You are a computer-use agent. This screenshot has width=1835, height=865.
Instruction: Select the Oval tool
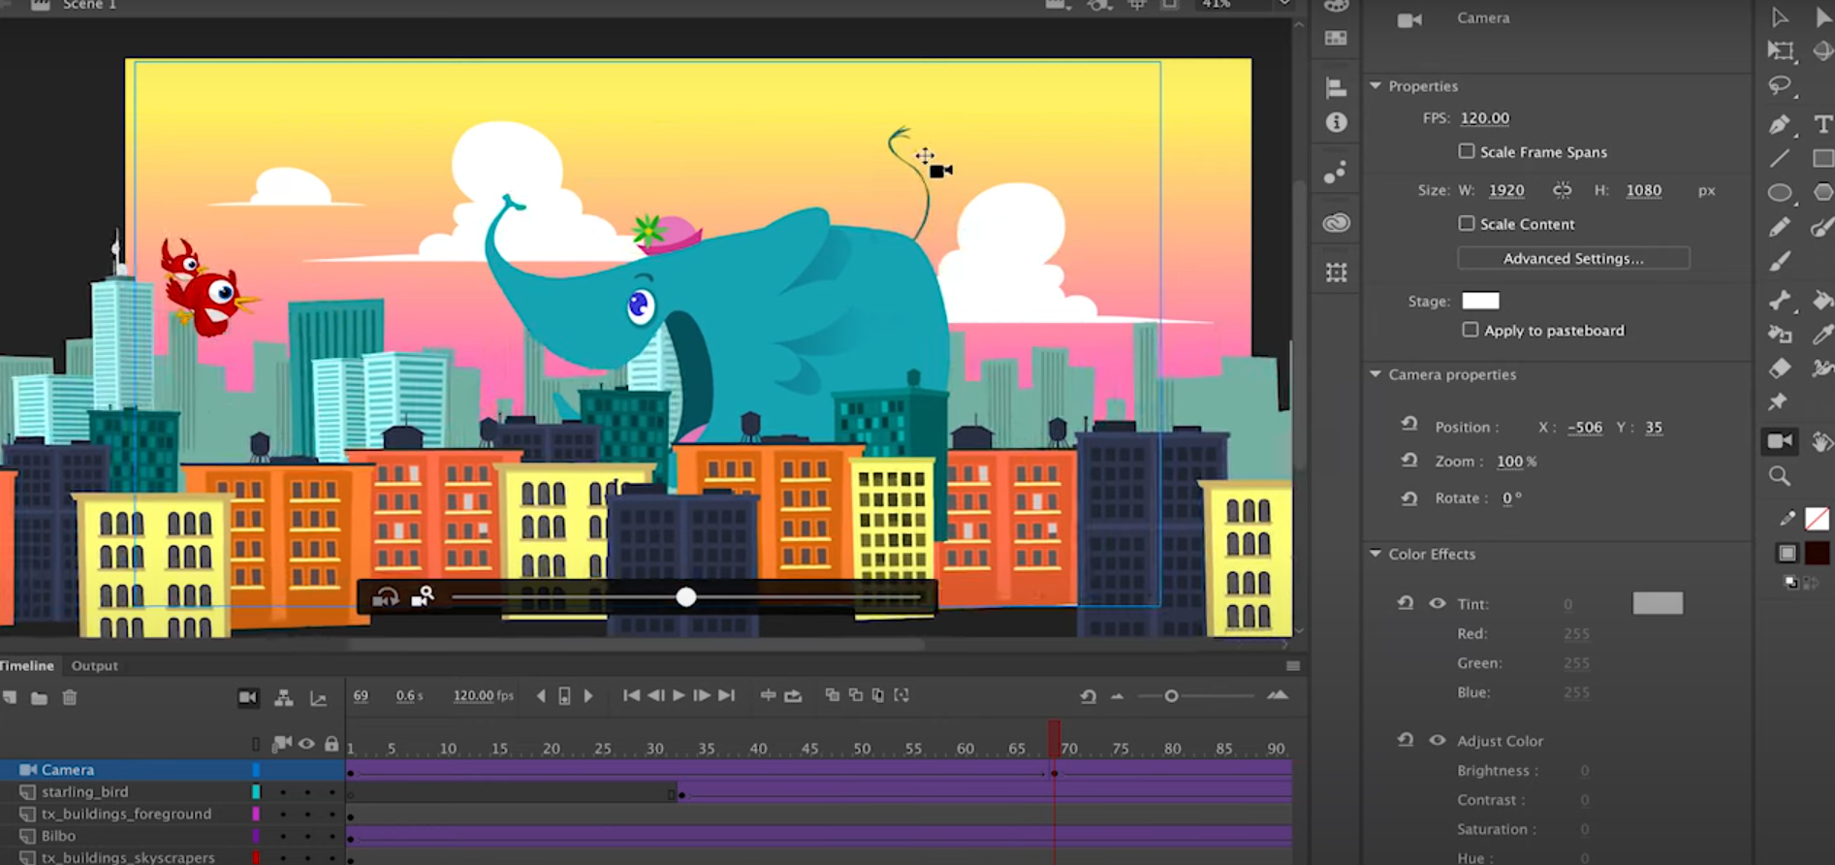coord(1780,192)
